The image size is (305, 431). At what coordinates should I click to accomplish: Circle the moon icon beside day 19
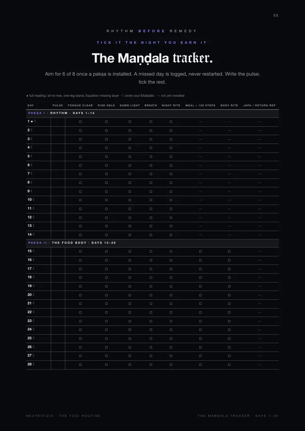click(34, 286)
